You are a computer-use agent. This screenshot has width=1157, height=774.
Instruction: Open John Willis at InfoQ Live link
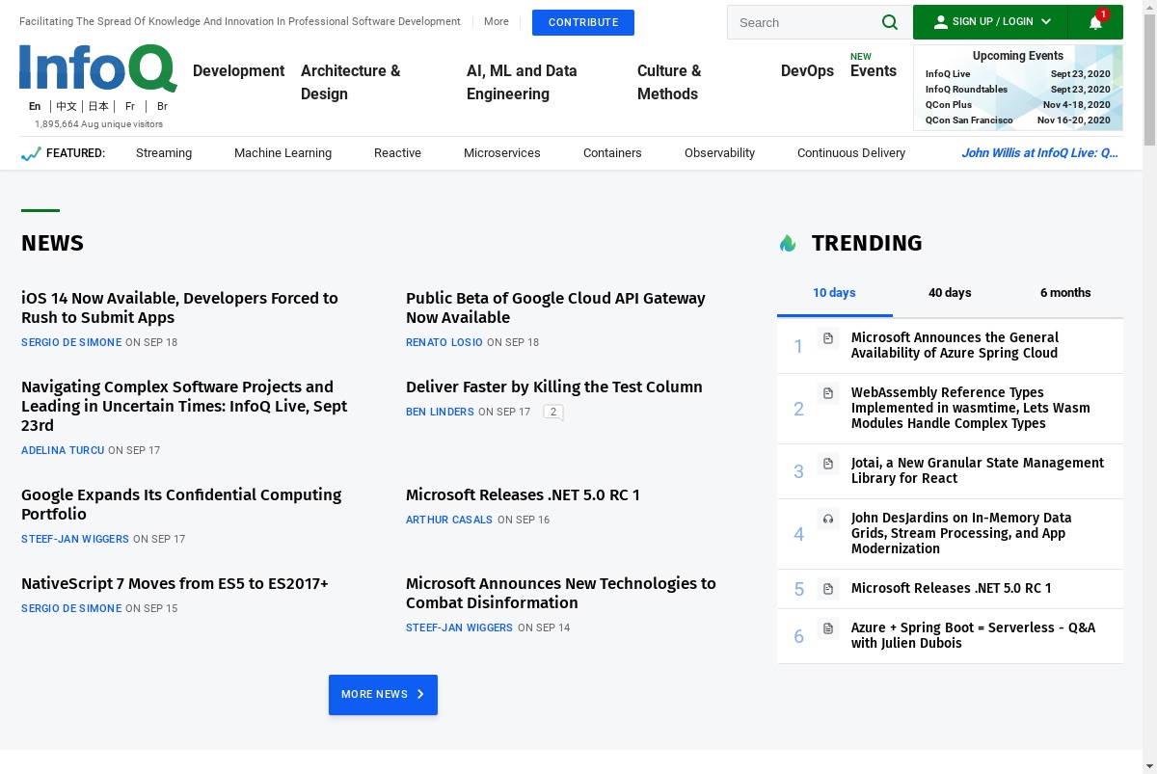(x=1040, y=153)
